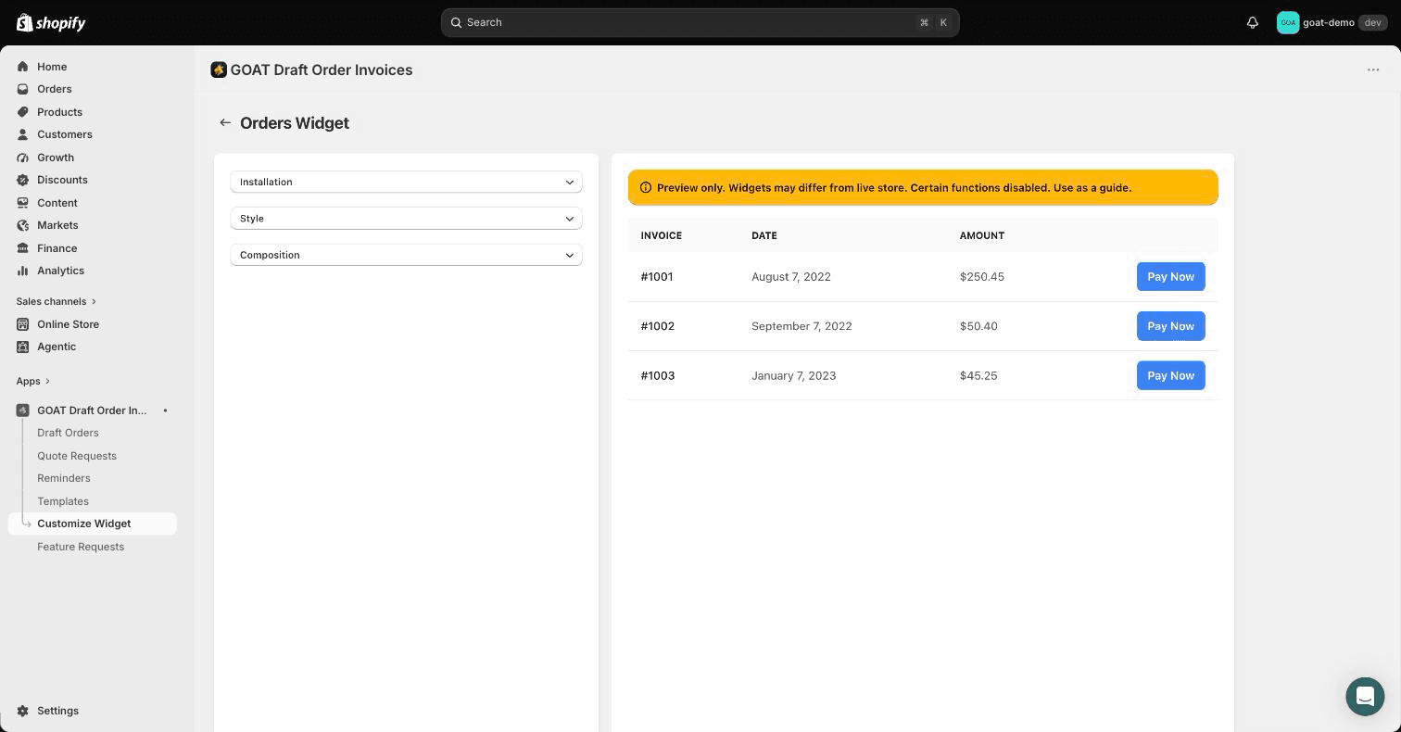This screenshot has width=1401, height=732.
Task: Click the Growth sidebar icon
Action: click(x=23, y=158)
